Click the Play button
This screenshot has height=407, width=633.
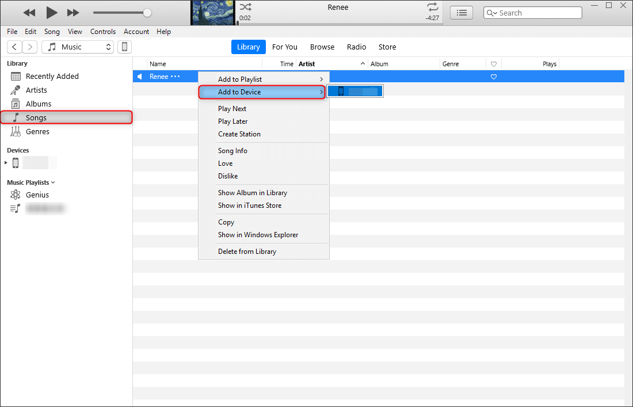[52, 12]
